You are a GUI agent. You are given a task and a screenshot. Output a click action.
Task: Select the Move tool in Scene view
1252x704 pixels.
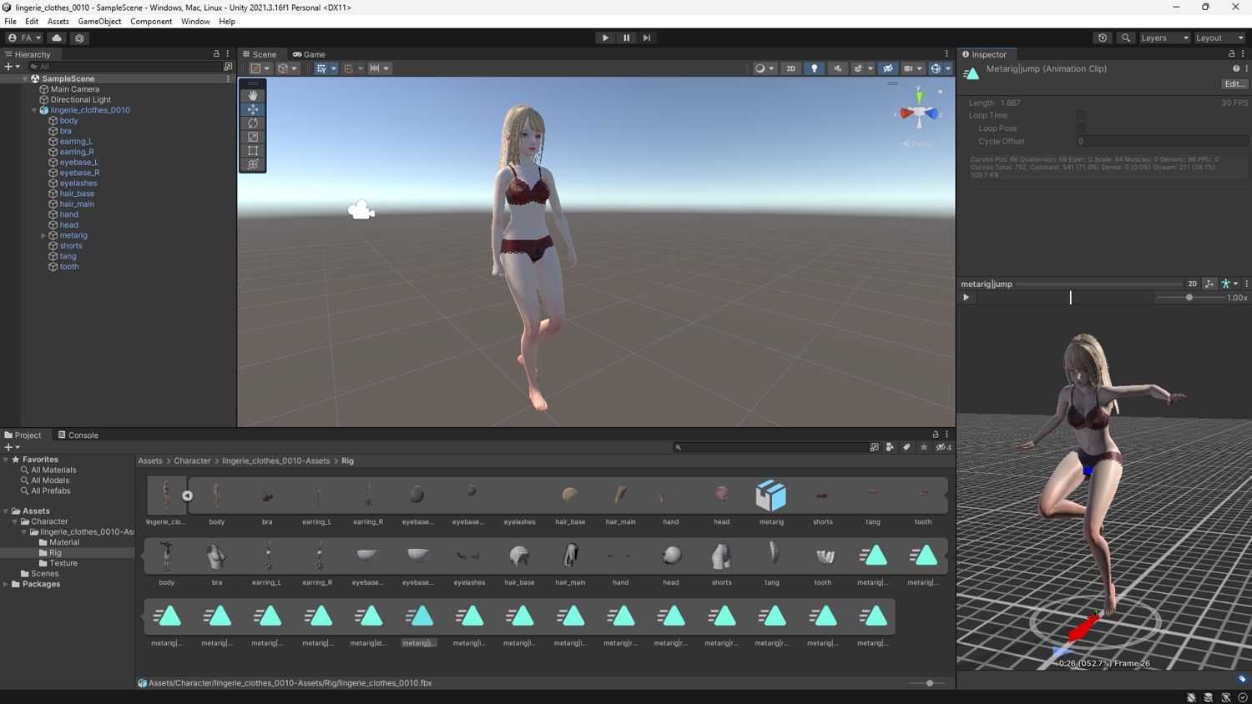(x=253, y=109)
